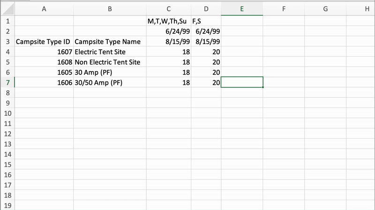Select the 6/24/99 cell in column C

click(x=168, y=31)
